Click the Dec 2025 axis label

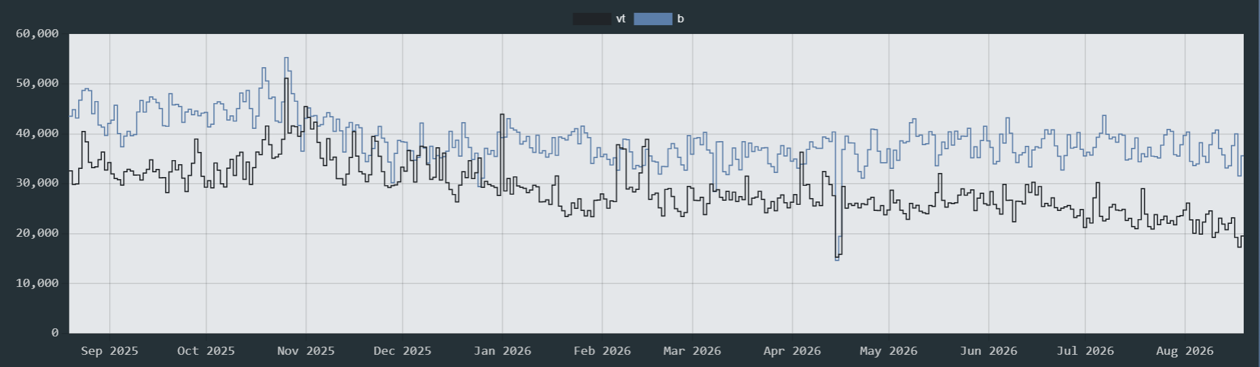coord(403,351)
